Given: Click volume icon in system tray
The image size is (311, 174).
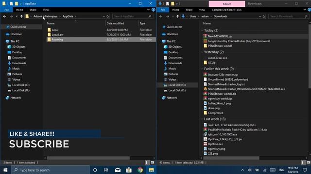Looking at the screenshot, I should coord(249,170).
